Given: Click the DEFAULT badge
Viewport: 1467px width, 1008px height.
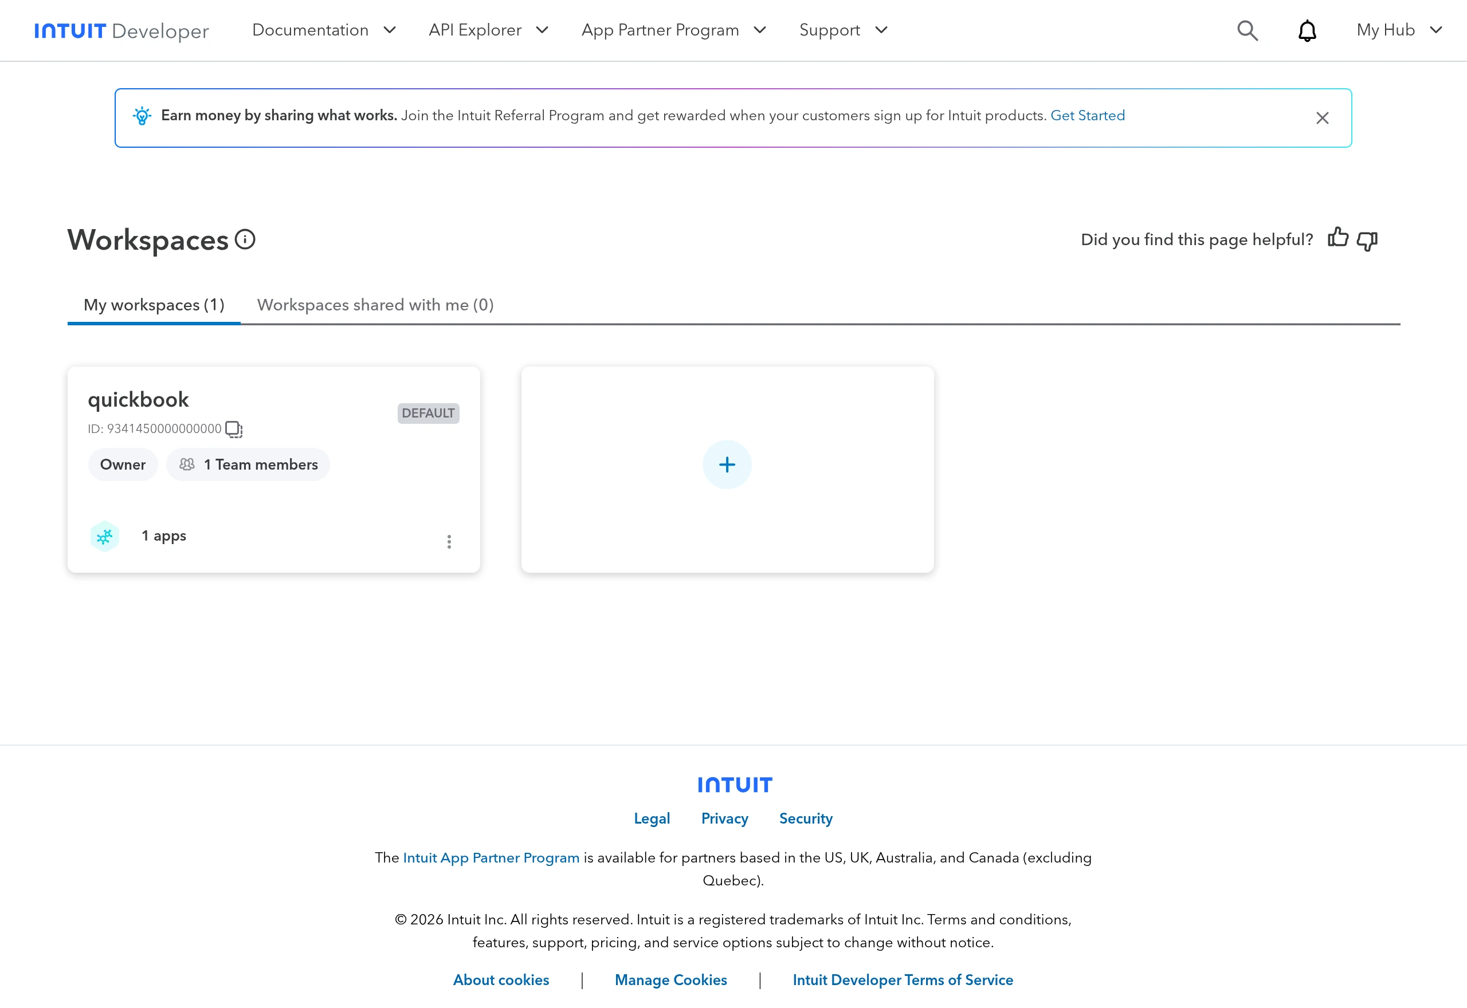Looking at the screenshot, I should tap(428, 413).
